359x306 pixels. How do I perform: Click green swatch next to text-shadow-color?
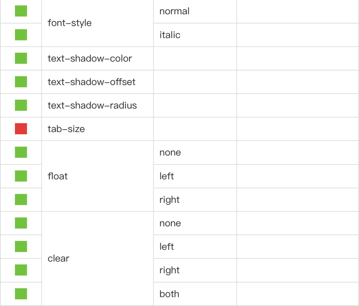point(21,58)
